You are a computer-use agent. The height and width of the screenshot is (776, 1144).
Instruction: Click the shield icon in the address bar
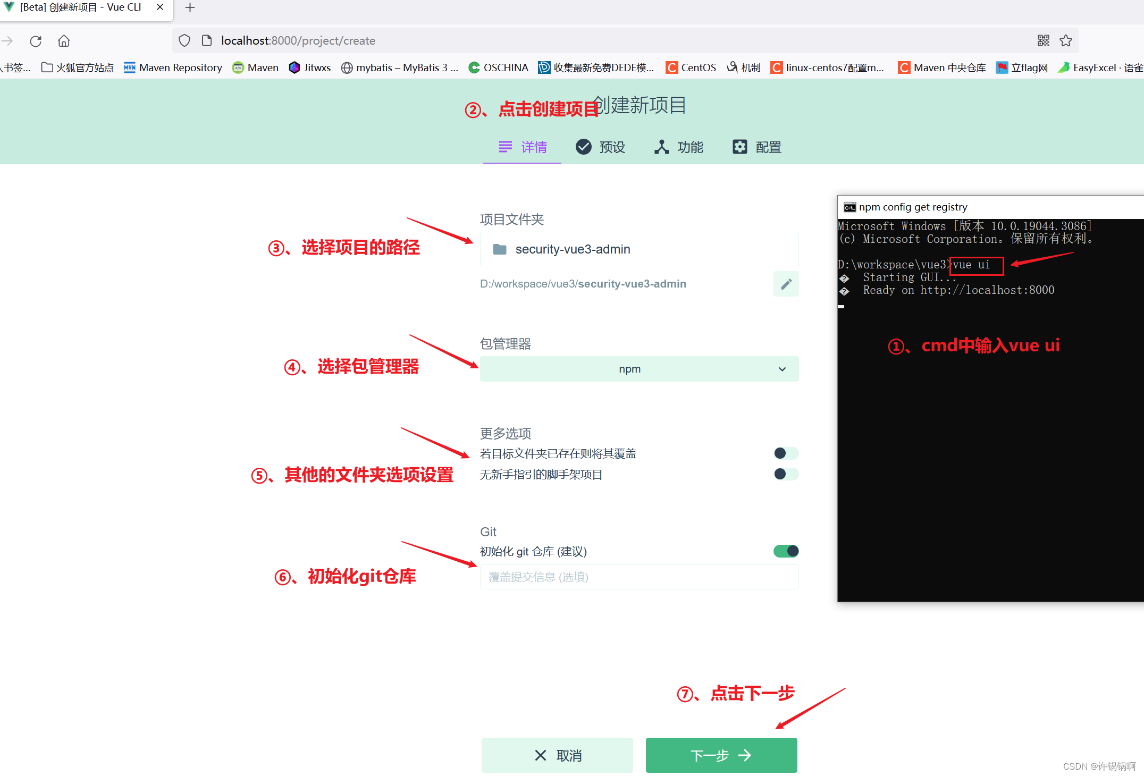[184, 40]
